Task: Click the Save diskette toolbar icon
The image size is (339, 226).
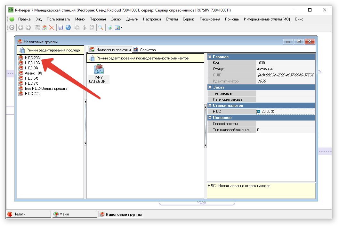Action: tap(61, 28)
